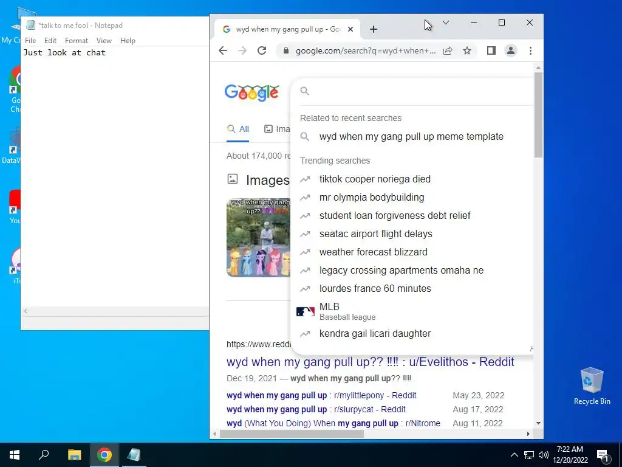Image resolution: width=622 pixels, height=467 pixels.
Task: Pick 'student loan forgiveness debt relief' suggestion
Action: pyautogui.click(x=412, y=216)
